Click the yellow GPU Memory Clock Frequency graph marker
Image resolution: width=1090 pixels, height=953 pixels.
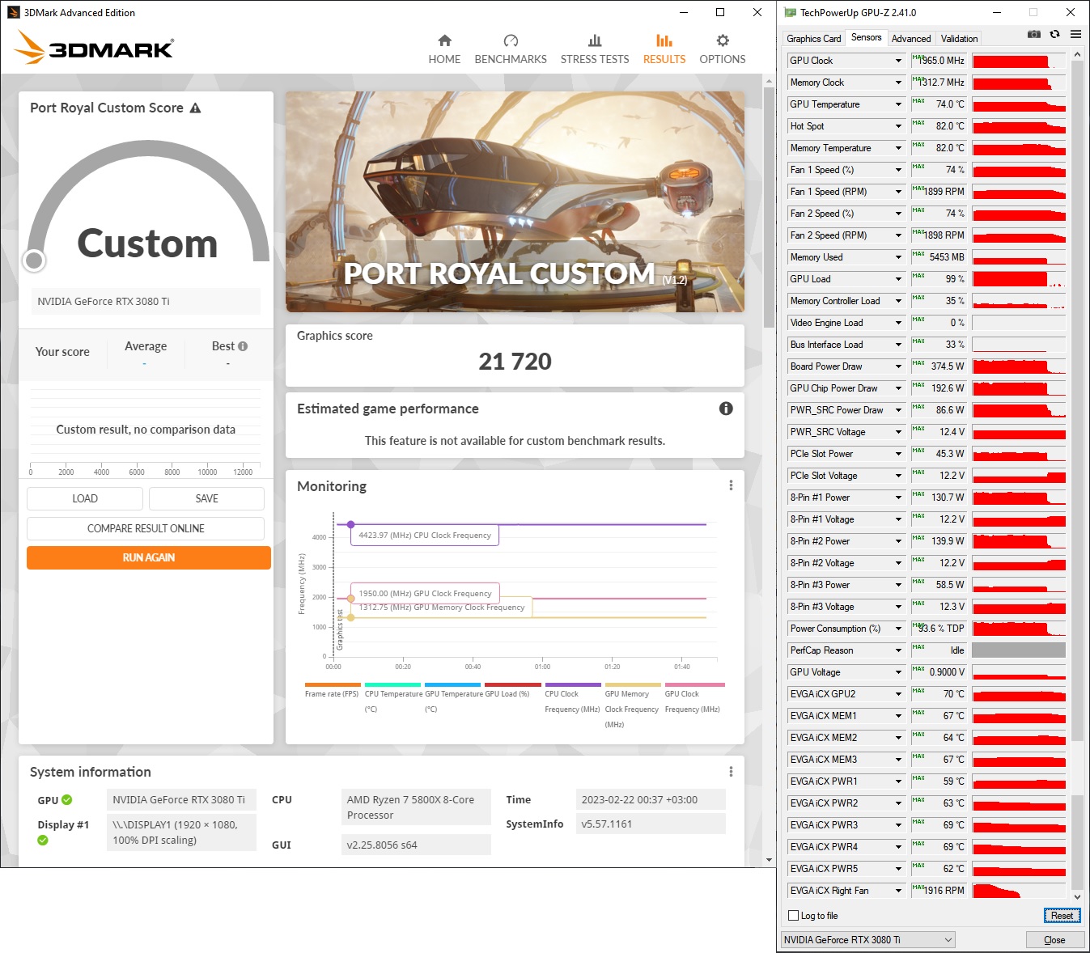350,617
